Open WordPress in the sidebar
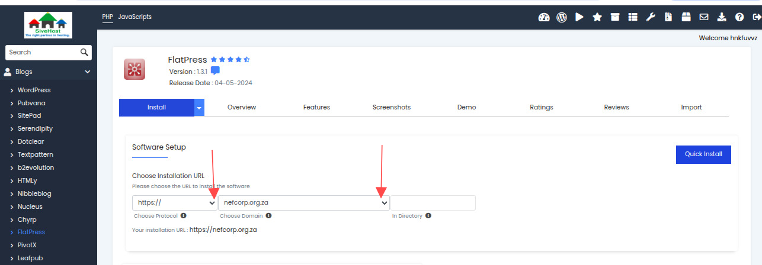Image resolution: width=762 pixels, height=265 pixels. (x=34, y=90)
